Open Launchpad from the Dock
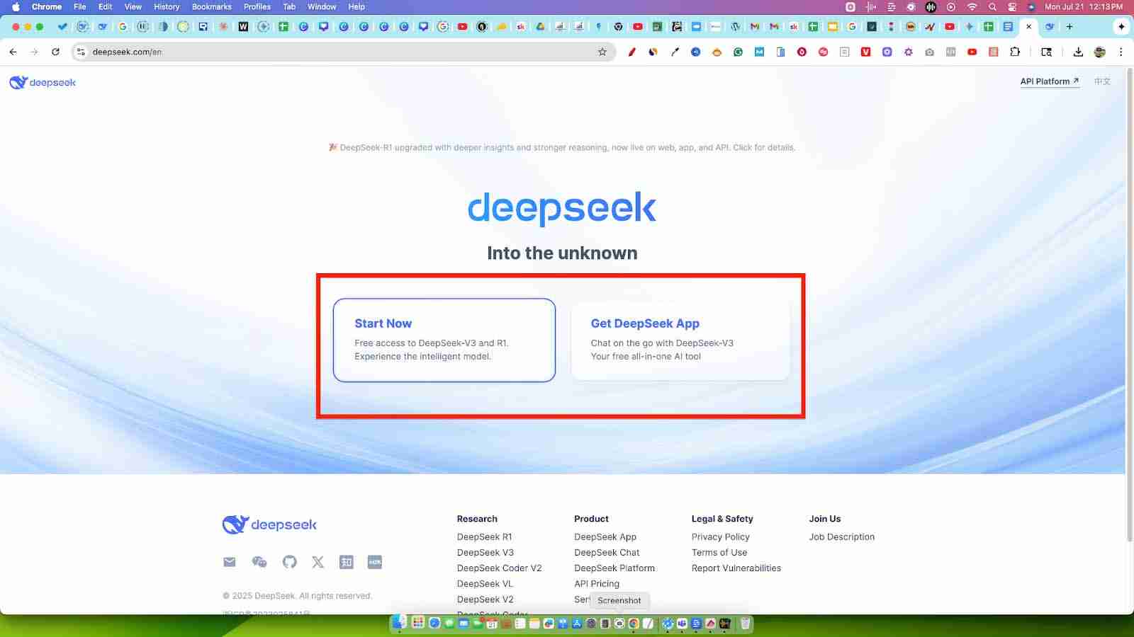1134x637 pixels. [418, 623]
